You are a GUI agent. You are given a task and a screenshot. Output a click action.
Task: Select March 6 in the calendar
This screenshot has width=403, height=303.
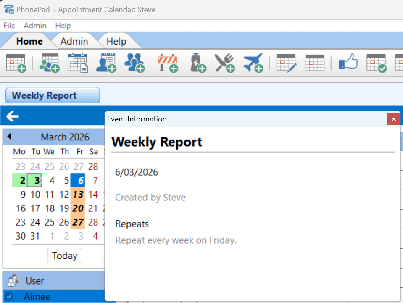coord(78,180)
